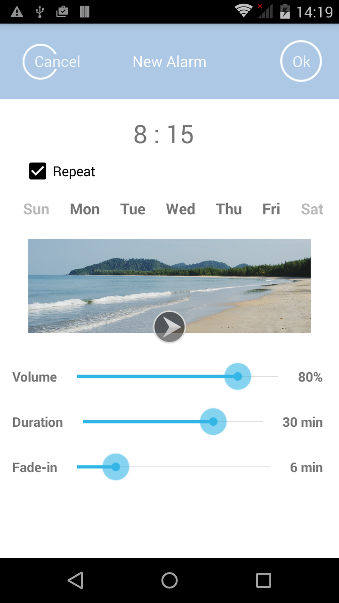
Task: Toggle Wednesday repeat day
Action: 181,209
